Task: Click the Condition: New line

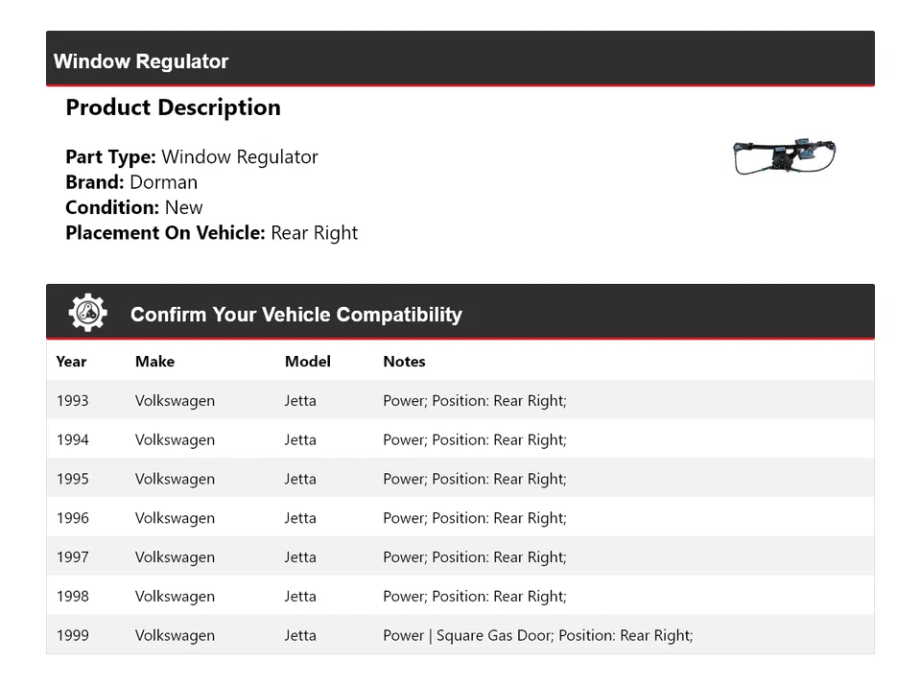Action: point(134,207)
